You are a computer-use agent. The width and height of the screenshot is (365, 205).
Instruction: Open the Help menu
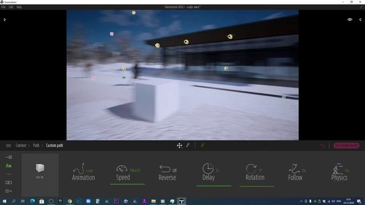pos(19,7)
